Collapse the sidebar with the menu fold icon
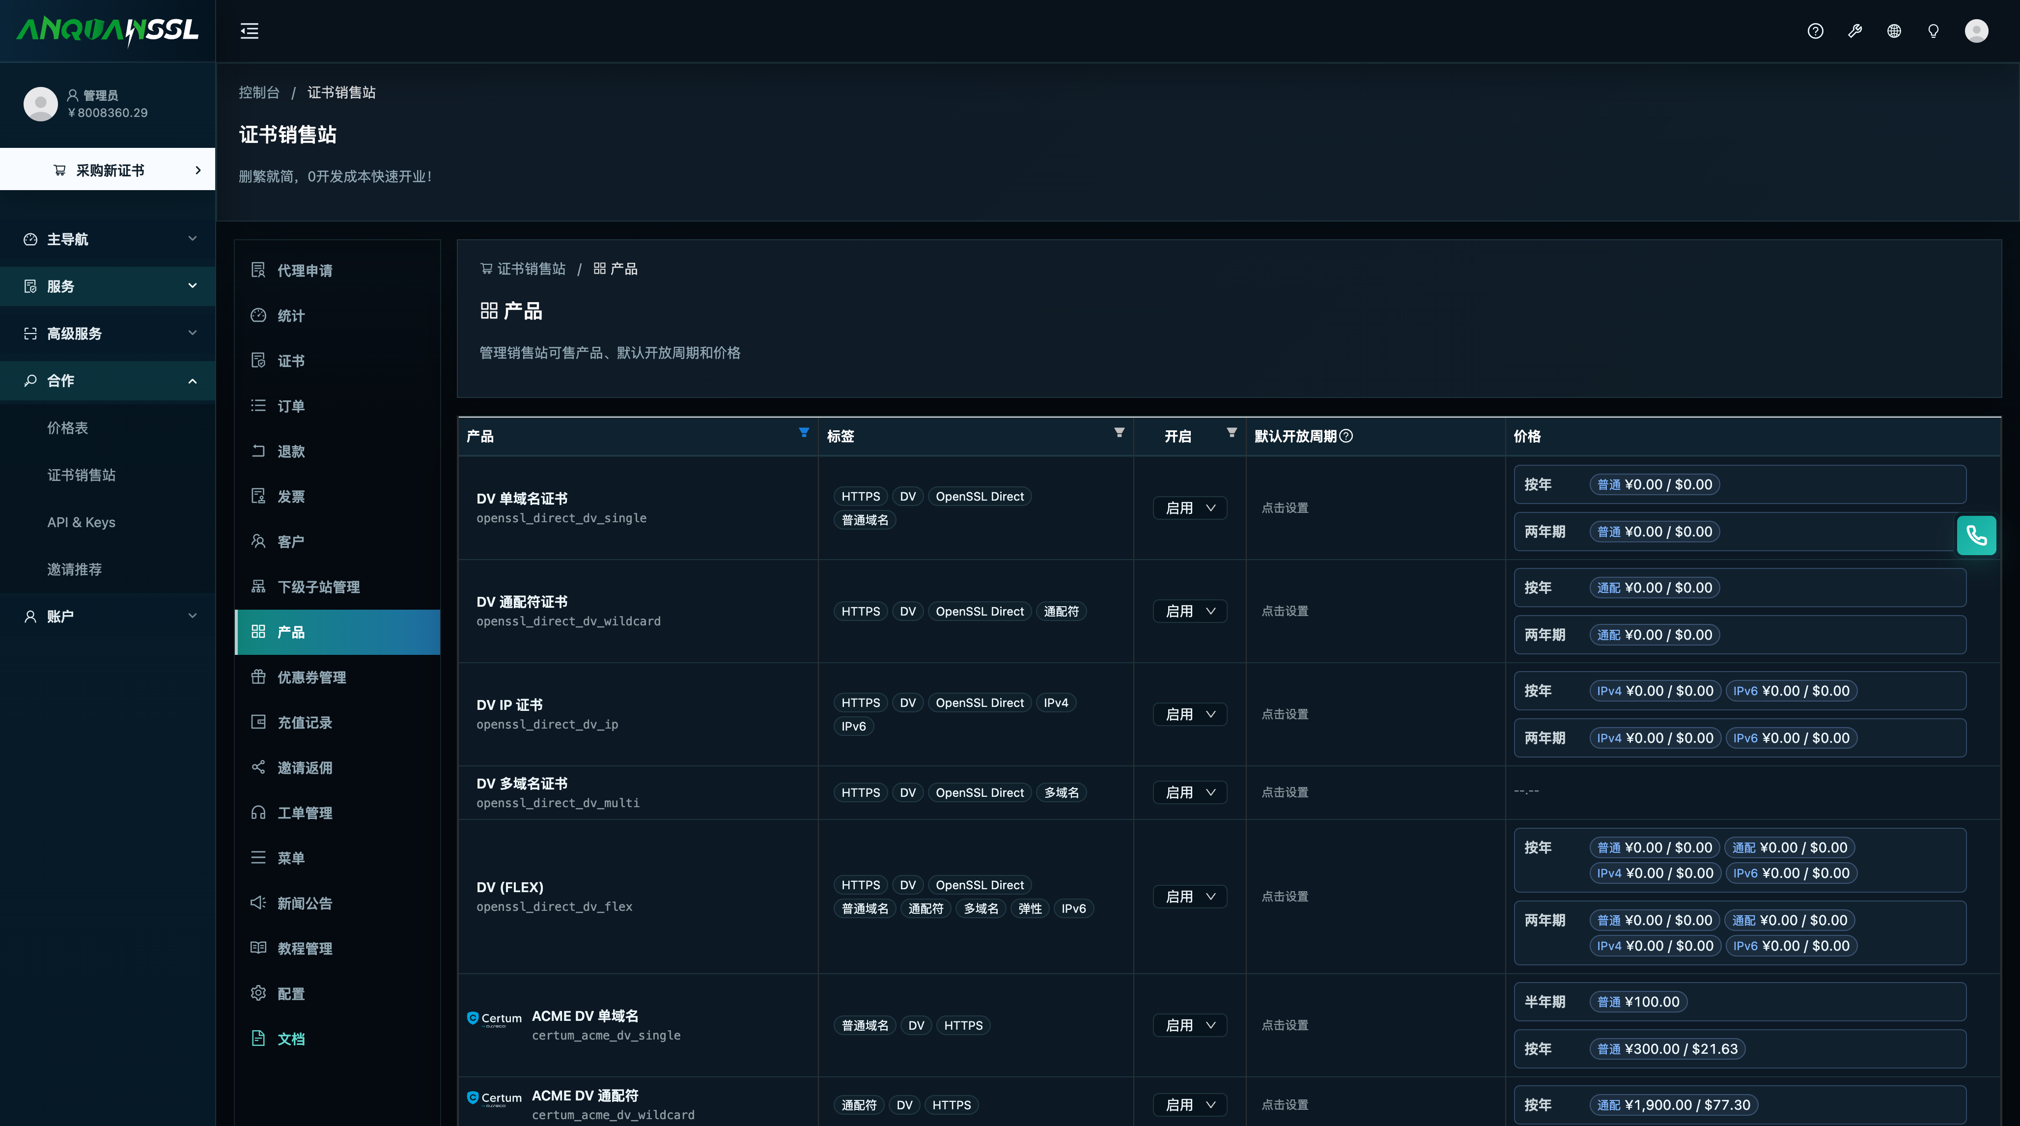Image resolution: width=2020 pixels, height=1126 pixels. [x=250, y=31]
